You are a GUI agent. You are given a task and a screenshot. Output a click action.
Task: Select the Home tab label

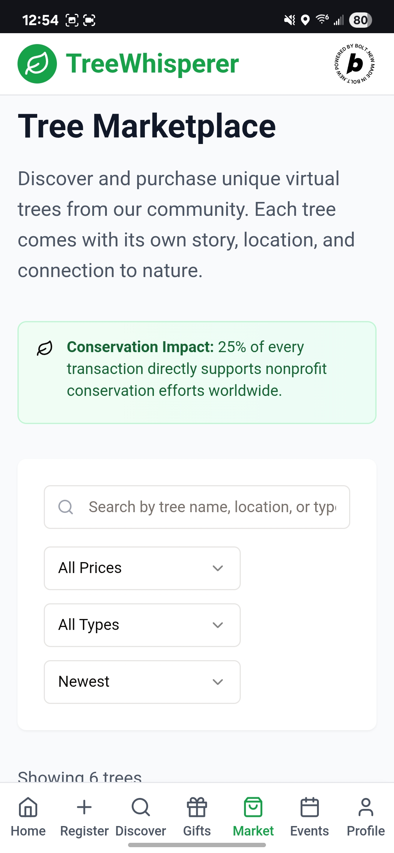click(x=28, y=831)
